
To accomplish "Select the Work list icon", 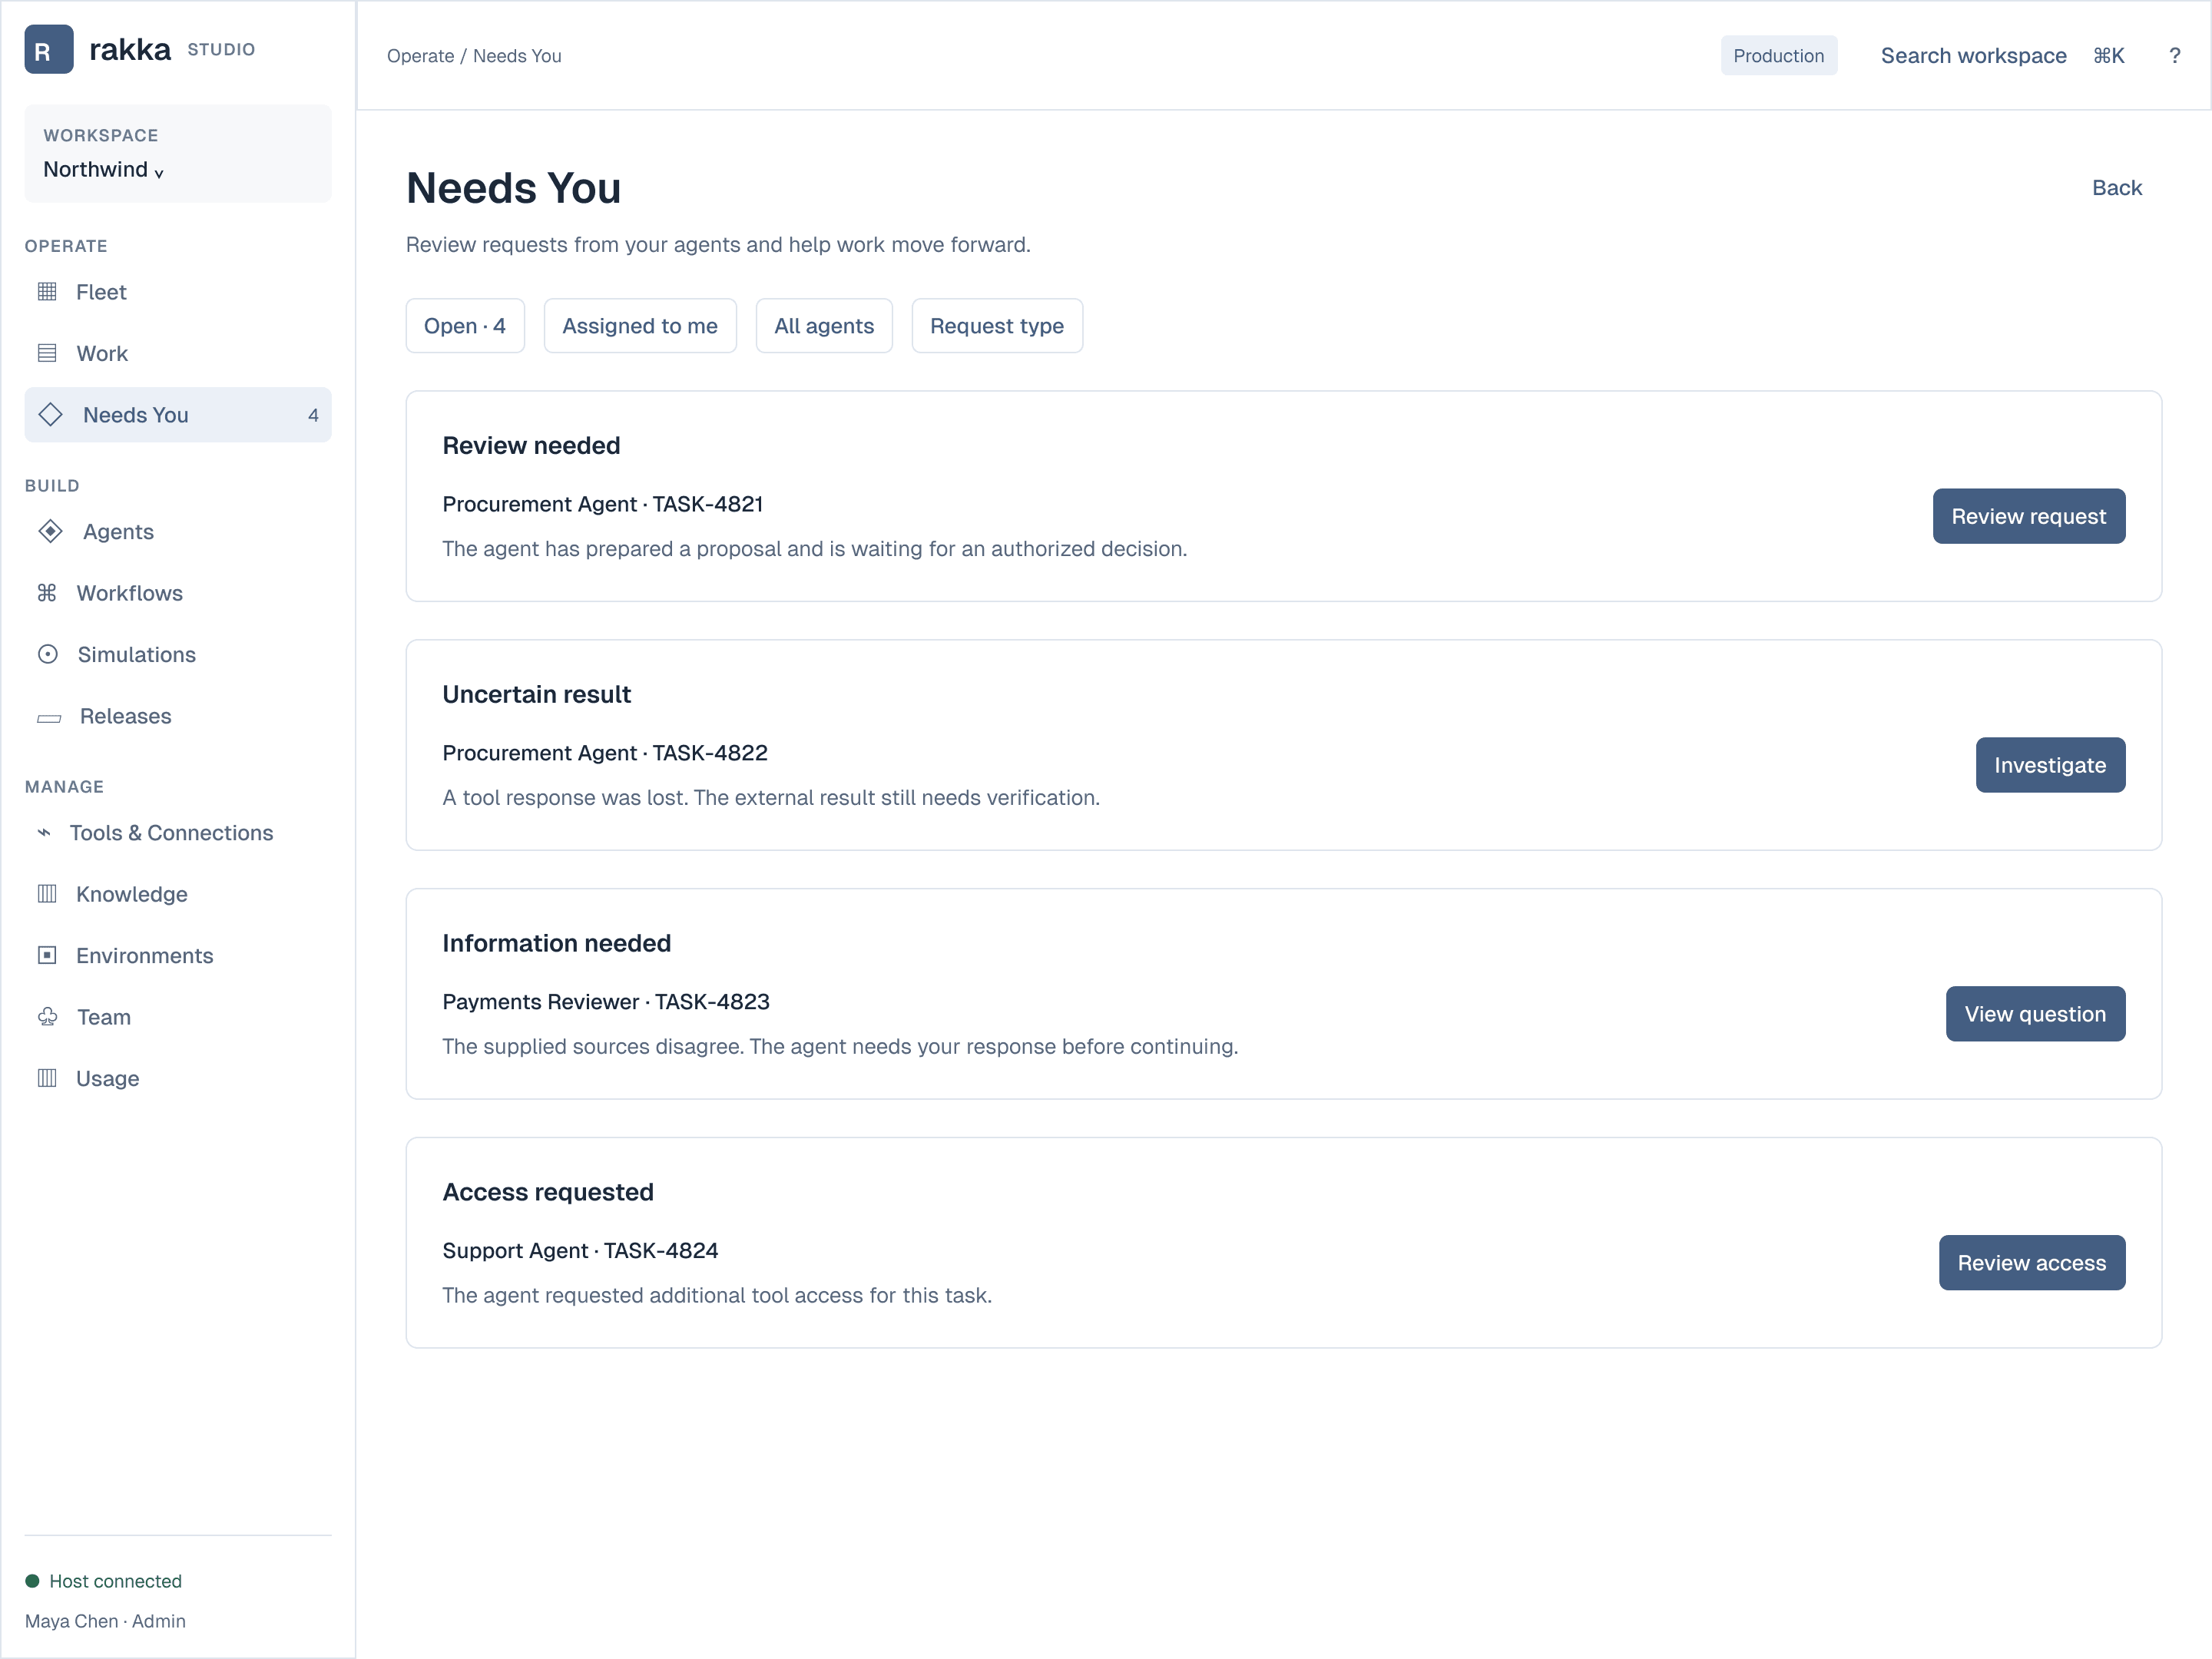I will coord(47,353).
